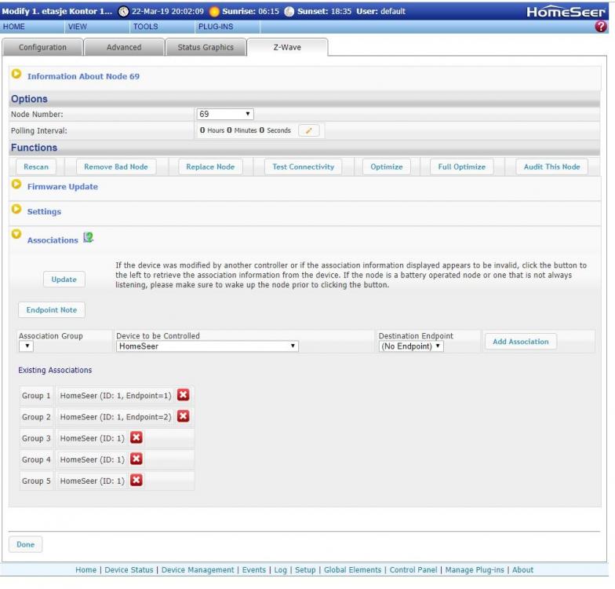Open the Node Number dropdown

[226, 115]
